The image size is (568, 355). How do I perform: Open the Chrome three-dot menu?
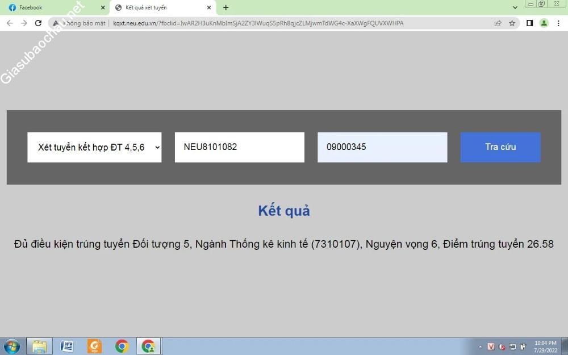558,23
